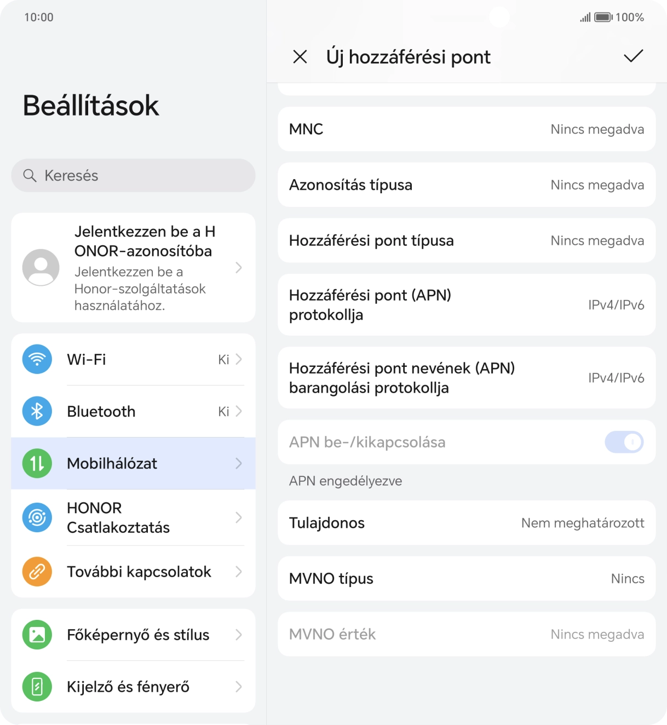Tap the Wi-Fi icon in settings list
667x725 pixels.
coord(37,359)
